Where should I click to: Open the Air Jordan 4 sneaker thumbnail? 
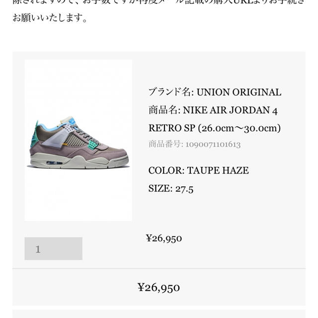pyautogui.click(x=79, y=140)
